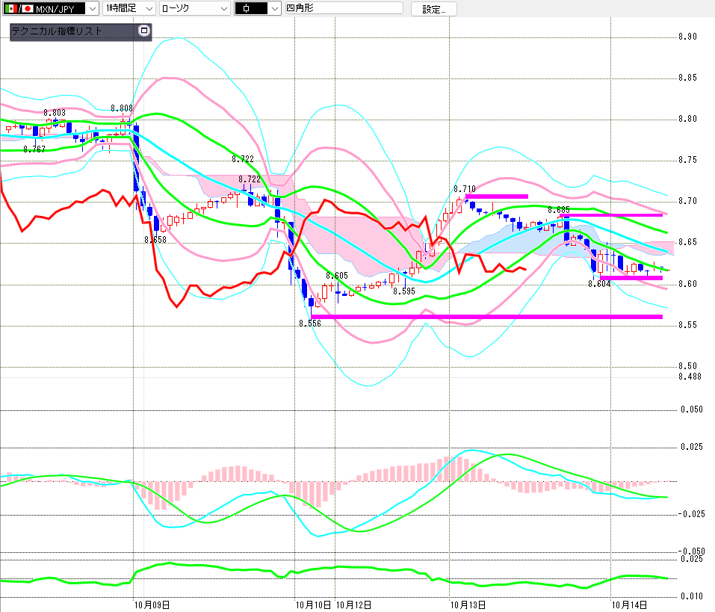Select the 8.685 price label
The image size is (715, 612).
(559, 210)
